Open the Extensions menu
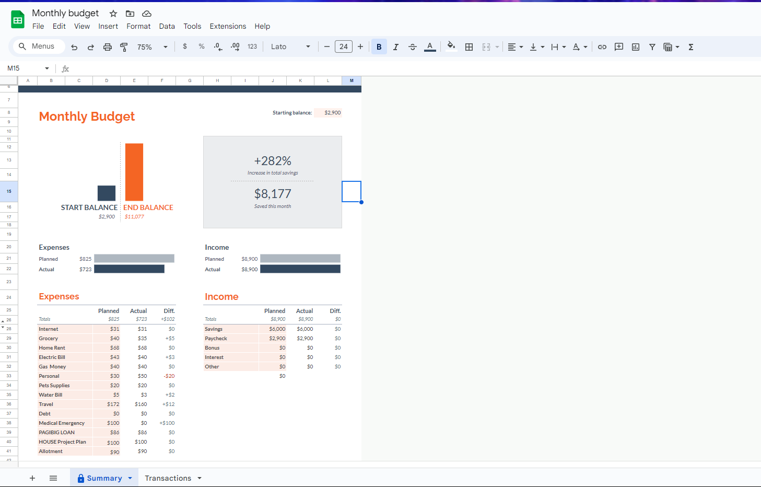Image resolution: width=761 pixels, height=487 pixels. pyautogui.click(x=228, y=26)
